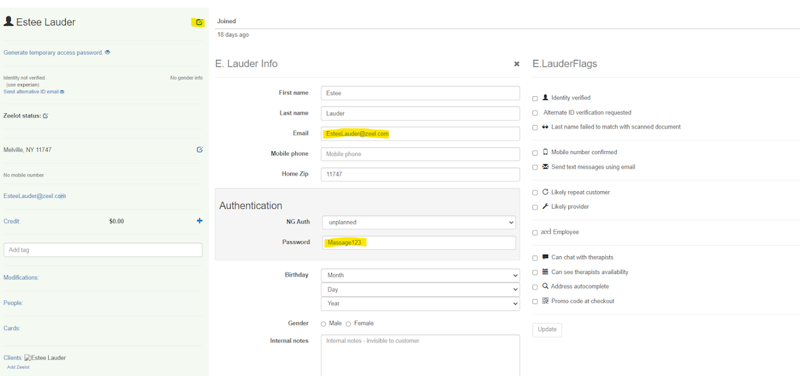
Task: Toggle Alternate ID verification requested checkbox
Action: click(x=535, y=113)
